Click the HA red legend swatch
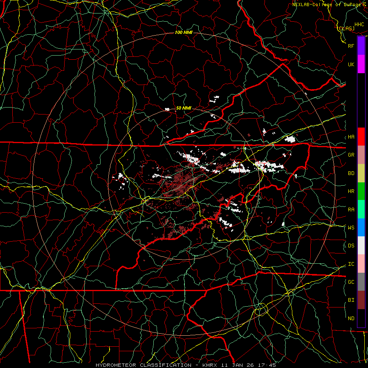 [x=361, y=137]
